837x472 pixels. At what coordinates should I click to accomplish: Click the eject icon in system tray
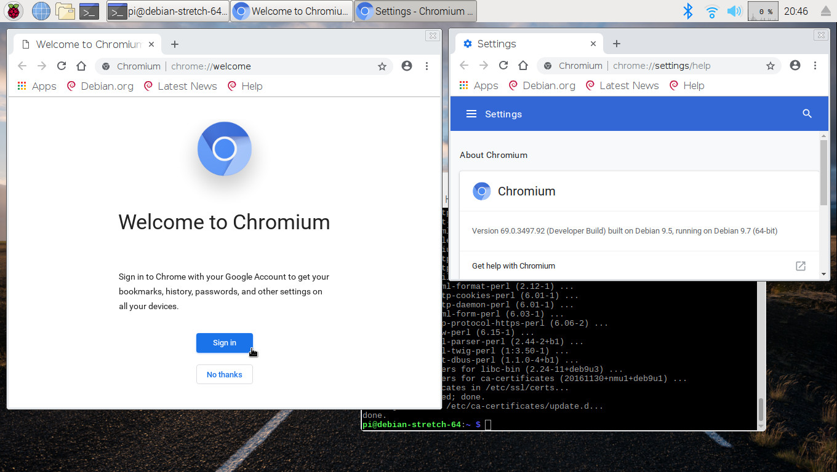coord(826,11)
